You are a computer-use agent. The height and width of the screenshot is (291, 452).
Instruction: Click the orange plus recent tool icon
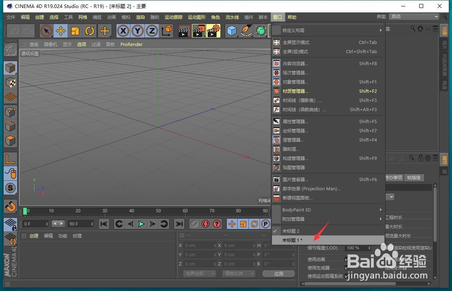[105, 31]
